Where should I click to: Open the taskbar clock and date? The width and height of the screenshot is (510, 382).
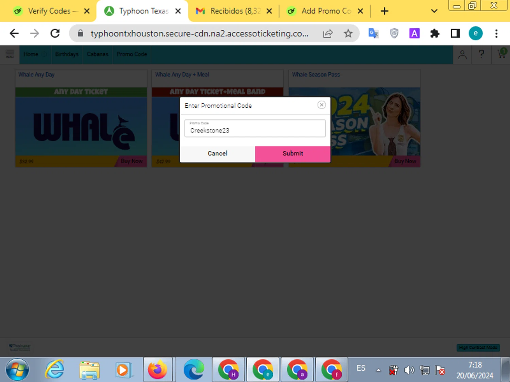[475, 370]
